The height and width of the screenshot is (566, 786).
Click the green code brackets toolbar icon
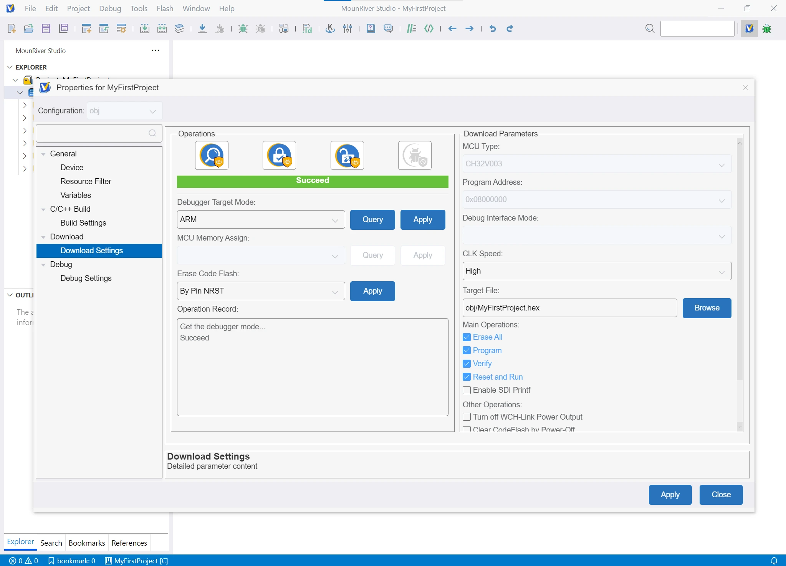click(429, 28)
